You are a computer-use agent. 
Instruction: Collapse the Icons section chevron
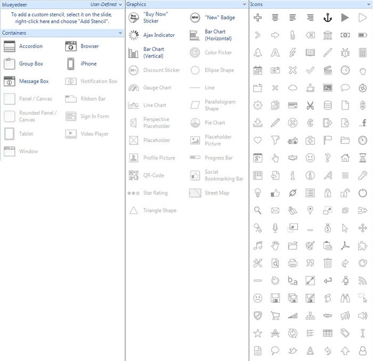tap(369, 4)
